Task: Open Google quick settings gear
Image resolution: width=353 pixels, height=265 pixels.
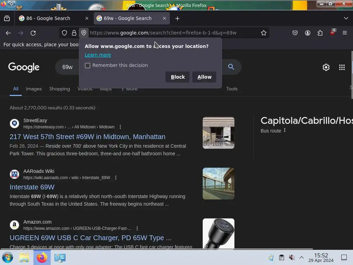Action: pos(326,67)
